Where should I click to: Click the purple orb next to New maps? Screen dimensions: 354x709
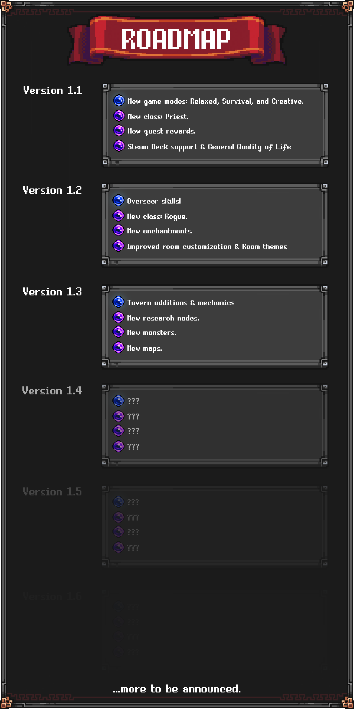click(118, 347)
